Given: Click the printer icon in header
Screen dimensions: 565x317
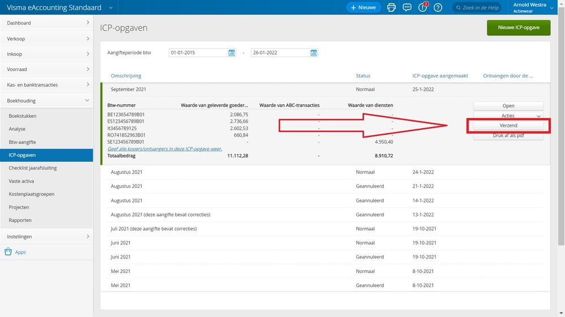Looking at the screenshot, I should [x=391, y=7].
